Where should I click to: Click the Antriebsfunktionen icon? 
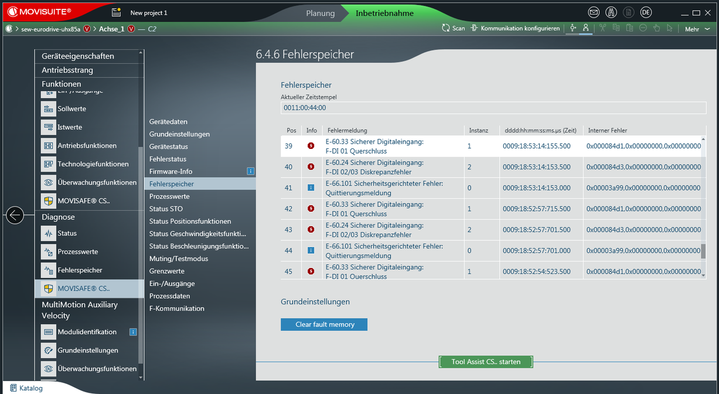[x=49, y=145]
